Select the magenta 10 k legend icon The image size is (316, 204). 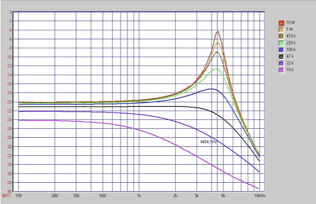pos(281,70)
